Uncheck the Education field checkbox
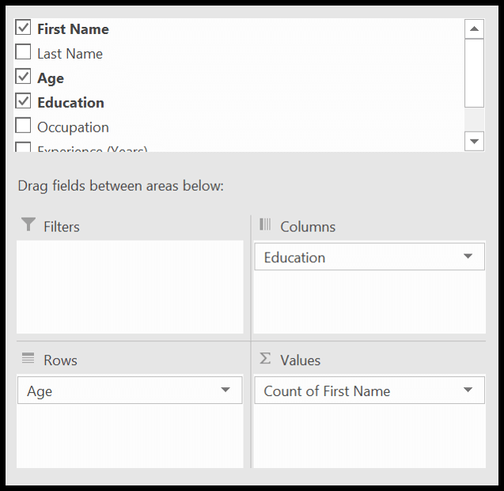Viewport: 504px width, 491px height. click(x=23, y=101)
